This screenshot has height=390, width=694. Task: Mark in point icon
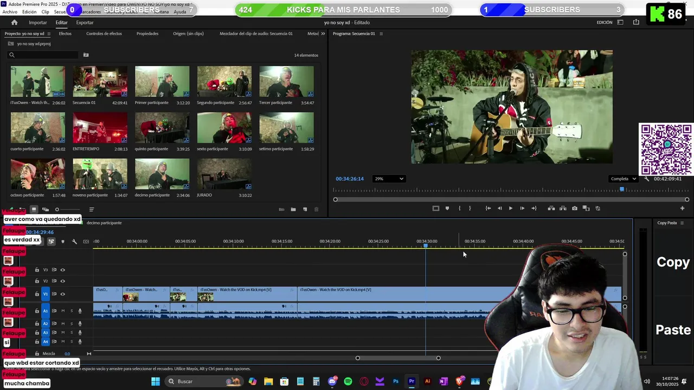pyautogui.click(x=459, y=208)
